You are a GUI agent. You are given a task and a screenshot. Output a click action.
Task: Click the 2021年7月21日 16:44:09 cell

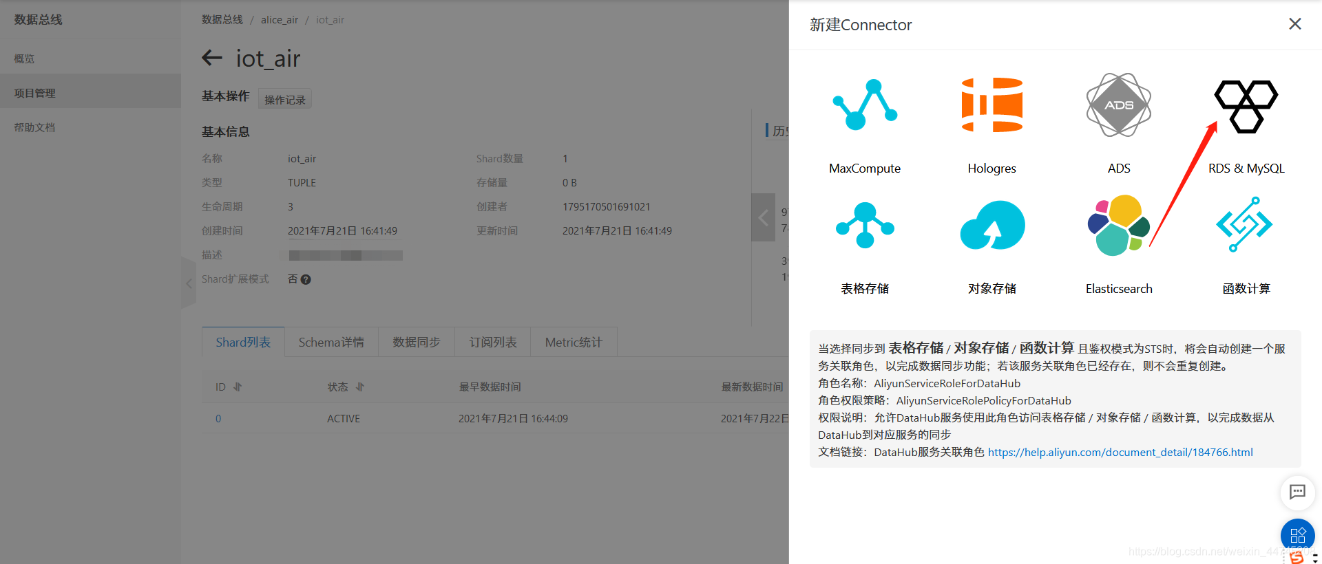pyautogui.click(x=514, y=418)
